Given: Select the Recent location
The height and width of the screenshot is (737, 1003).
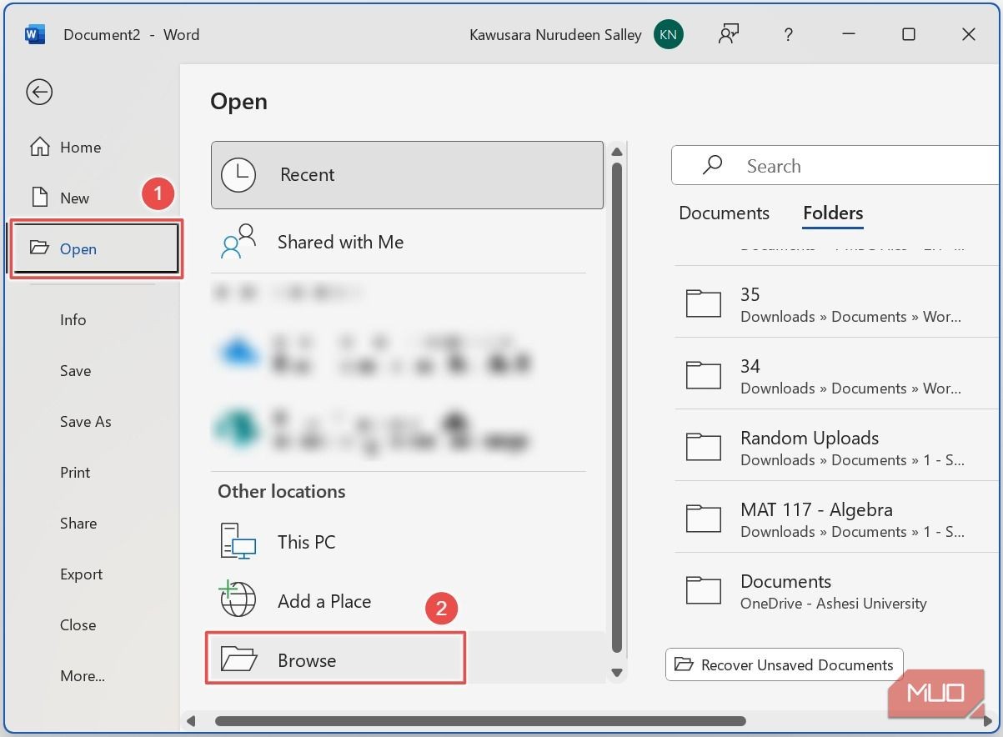Looking at the screenshot, I should [407, 174].
